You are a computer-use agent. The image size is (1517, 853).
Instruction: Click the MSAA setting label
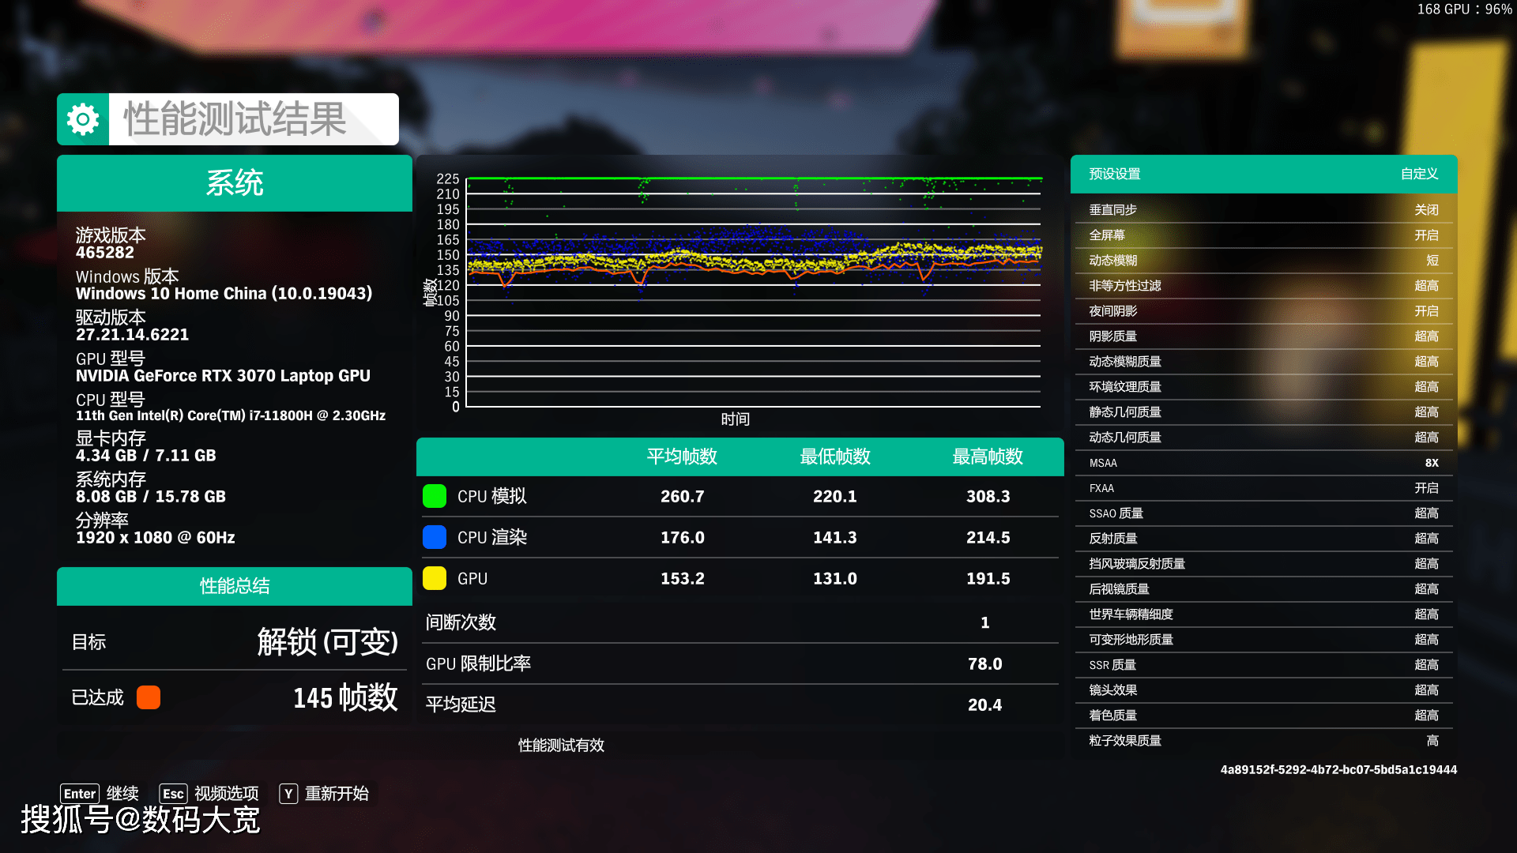[x=1103, y=463]
